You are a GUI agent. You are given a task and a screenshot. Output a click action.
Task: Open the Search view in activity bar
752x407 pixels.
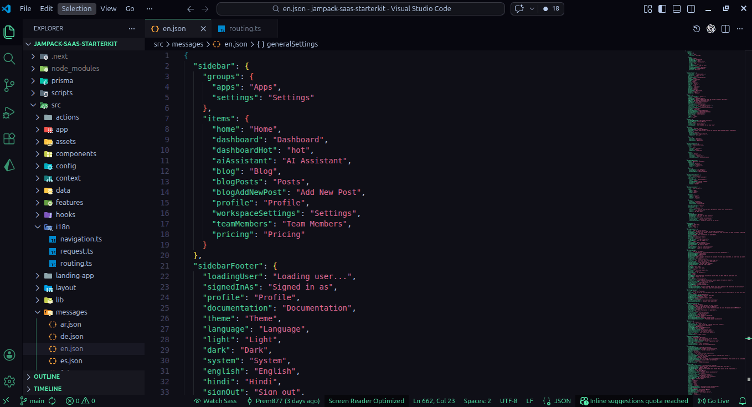tap(9, 58)
